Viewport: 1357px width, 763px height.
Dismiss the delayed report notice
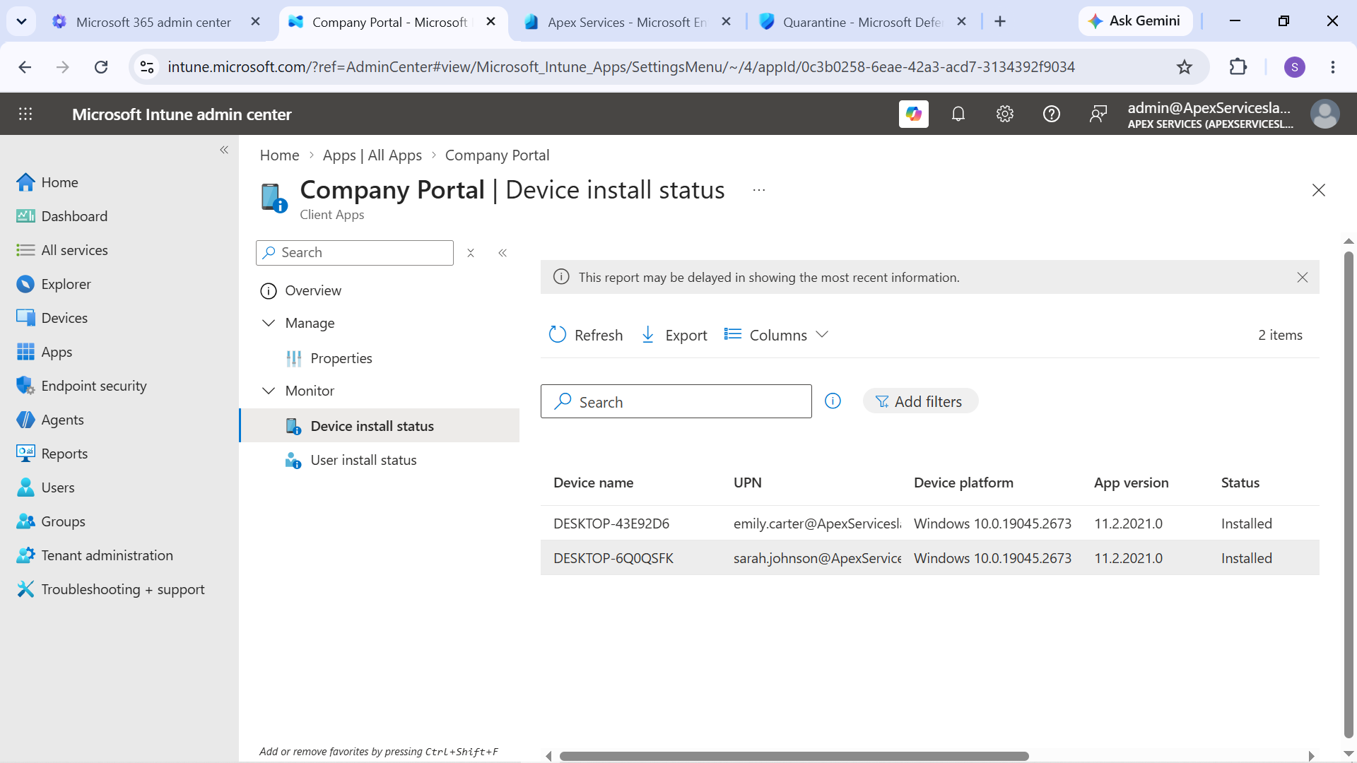1303,278
